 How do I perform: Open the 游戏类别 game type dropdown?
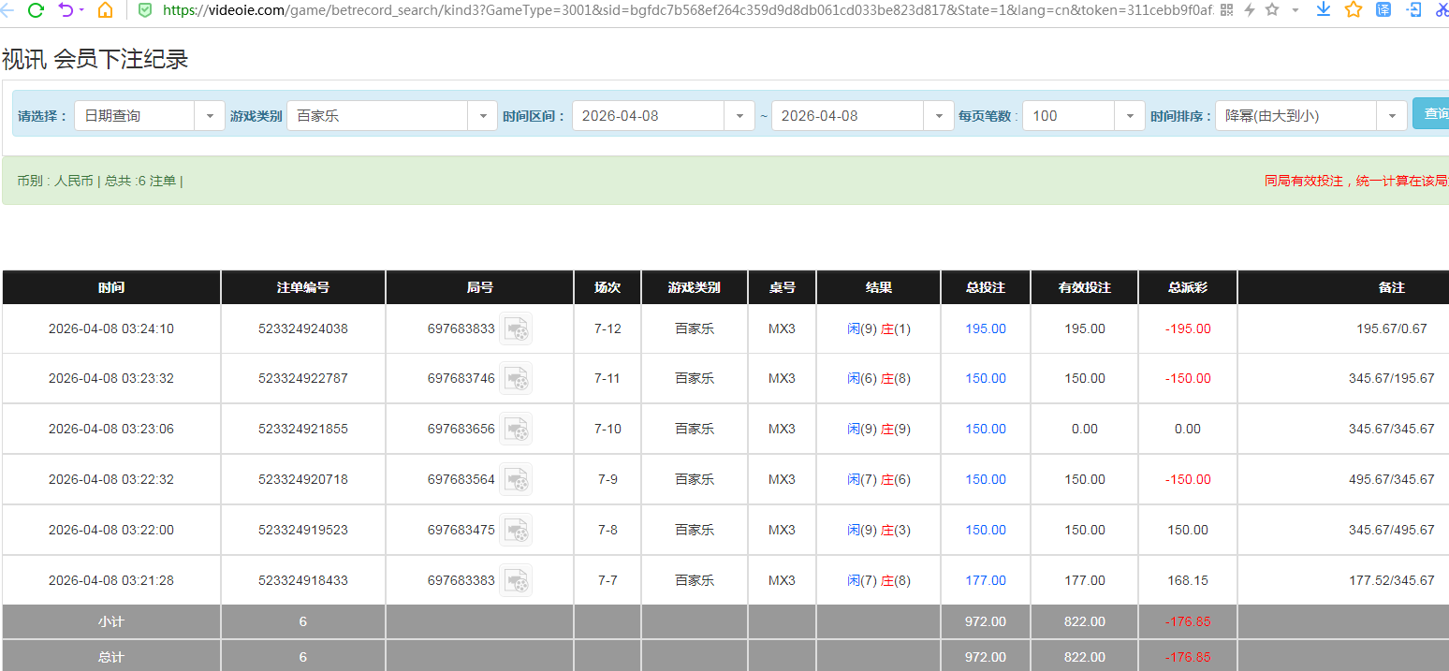pos(483,115)
